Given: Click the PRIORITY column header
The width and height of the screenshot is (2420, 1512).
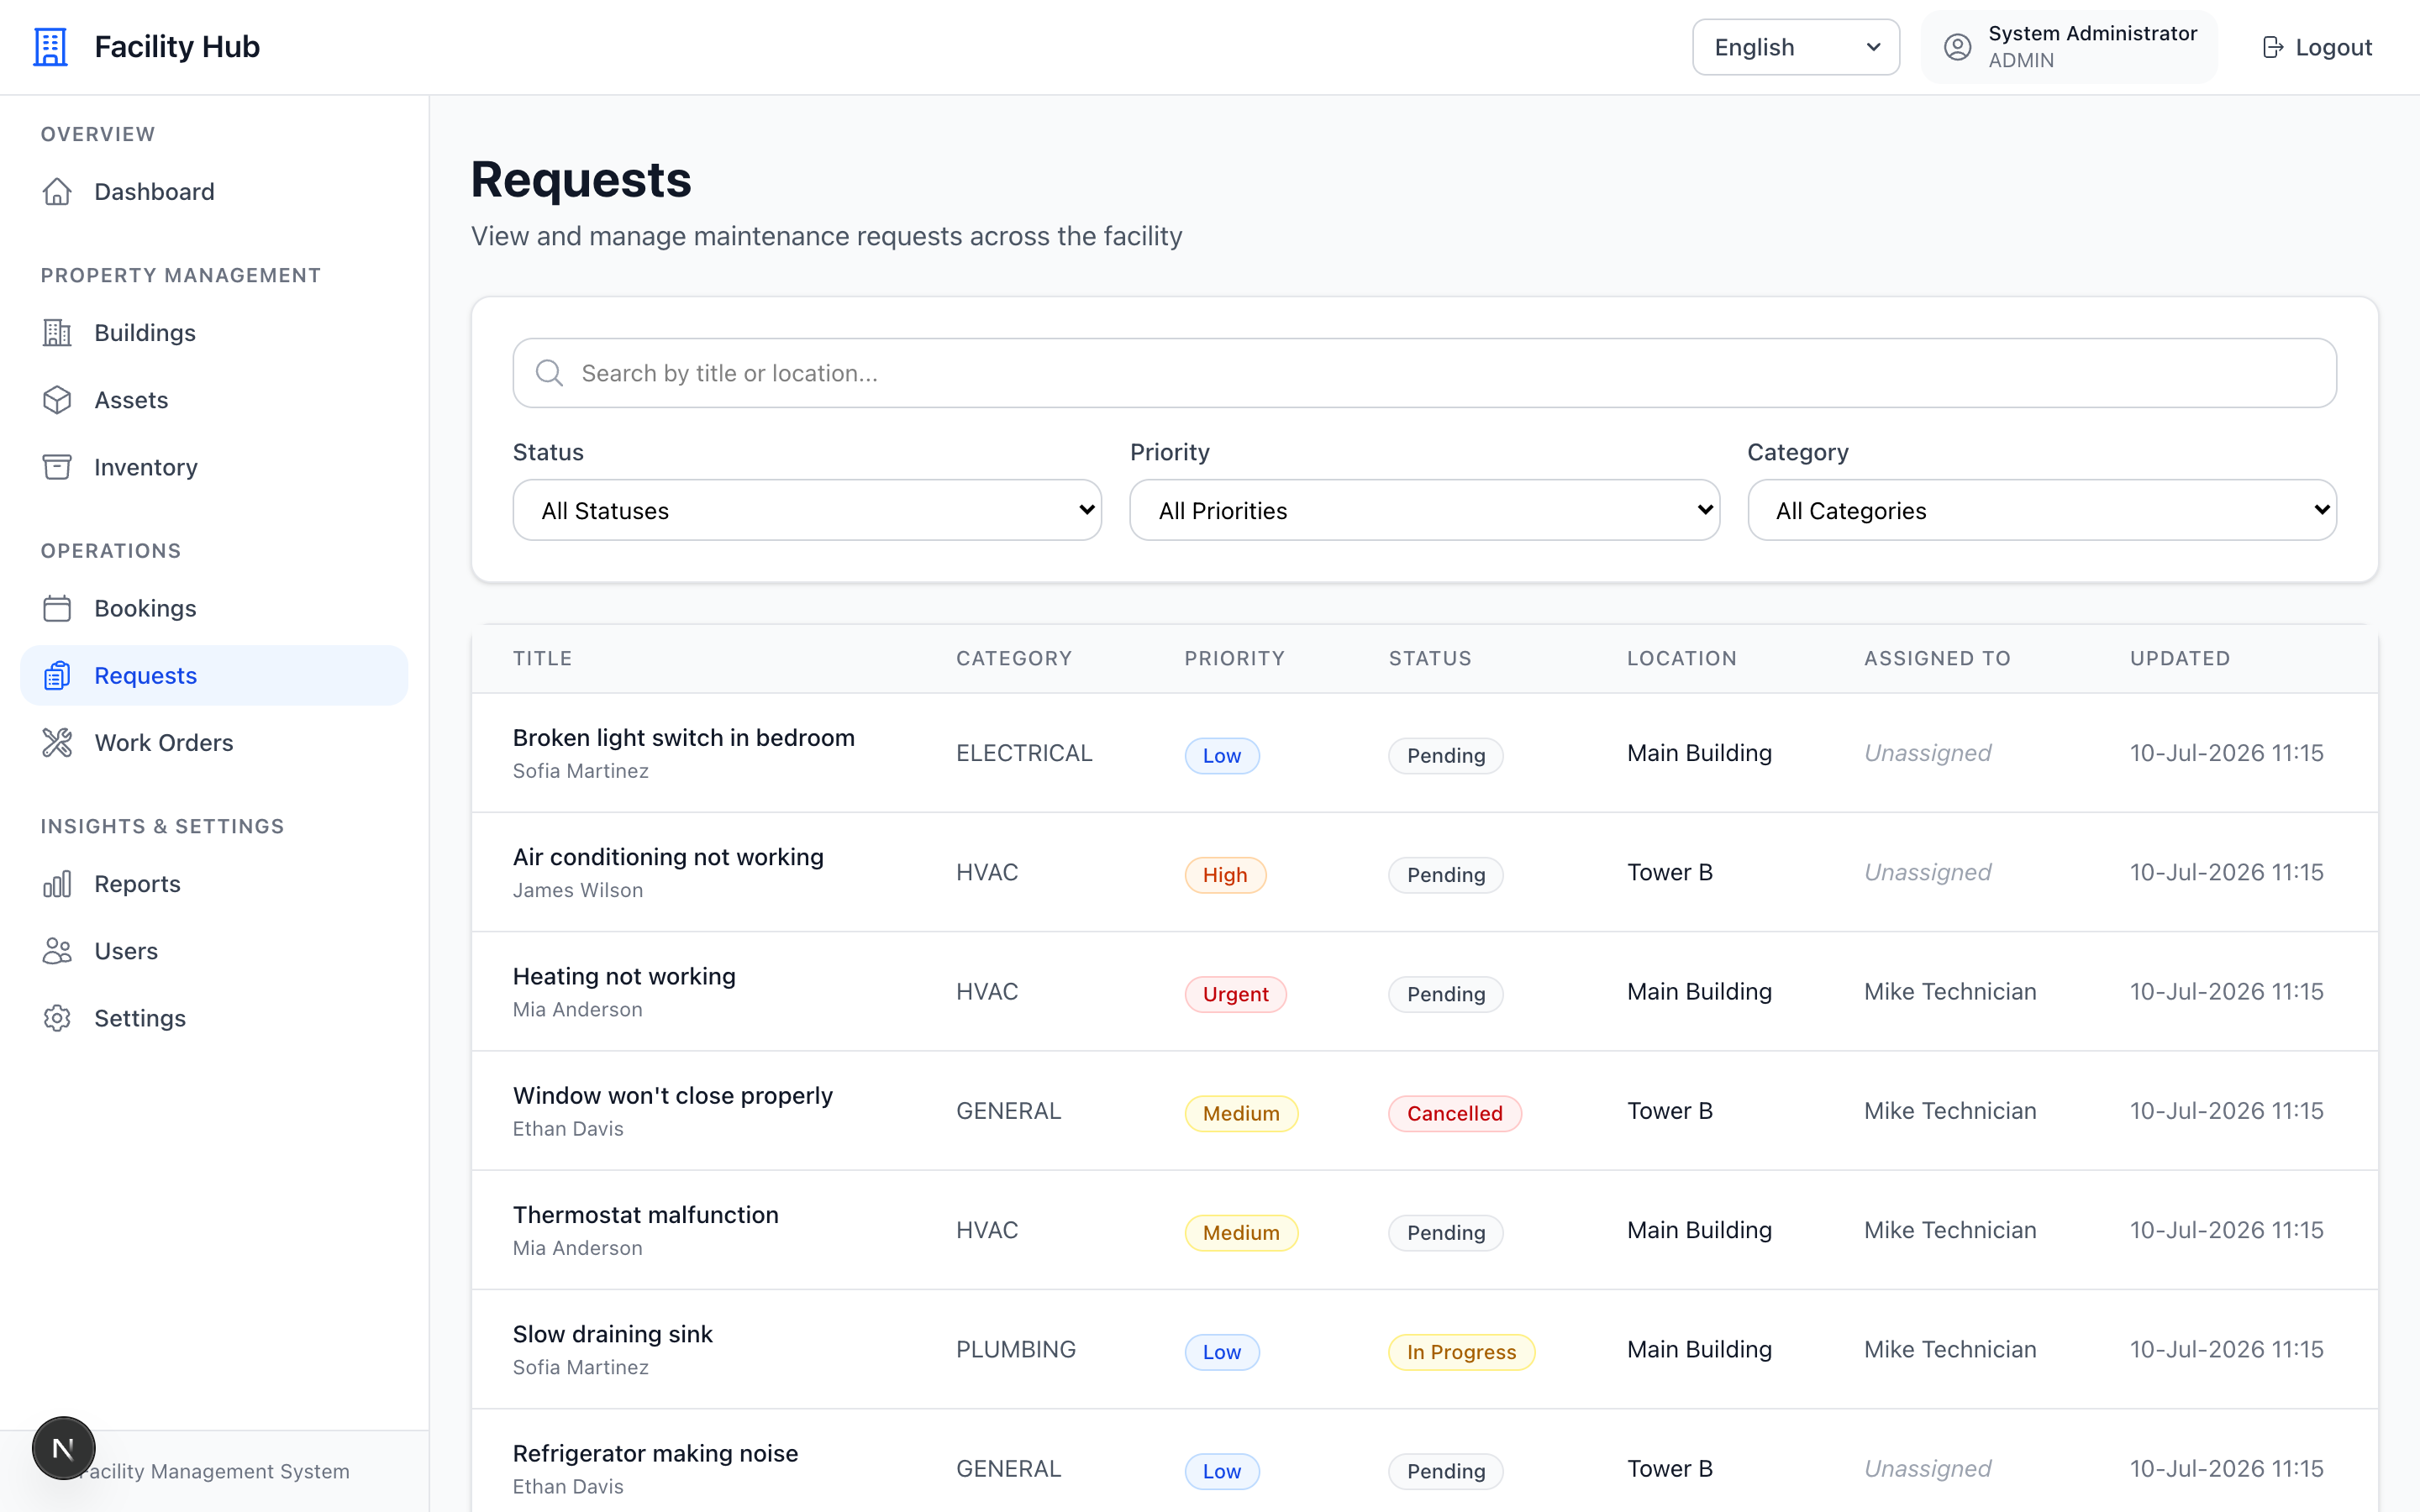Looking at the screenshot, I should (x=1234, y=658).
